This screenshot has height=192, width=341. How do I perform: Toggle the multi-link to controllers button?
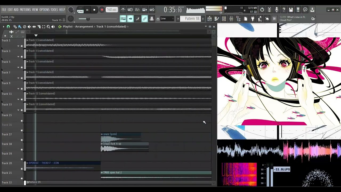(145, 19)
